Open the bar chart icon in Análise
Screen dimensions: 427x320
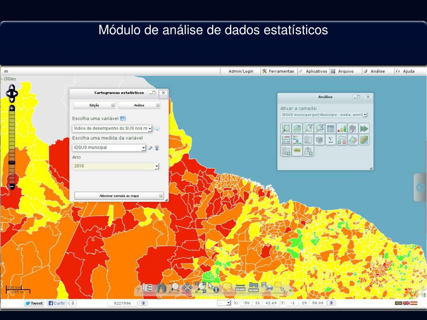click(342, 129)
